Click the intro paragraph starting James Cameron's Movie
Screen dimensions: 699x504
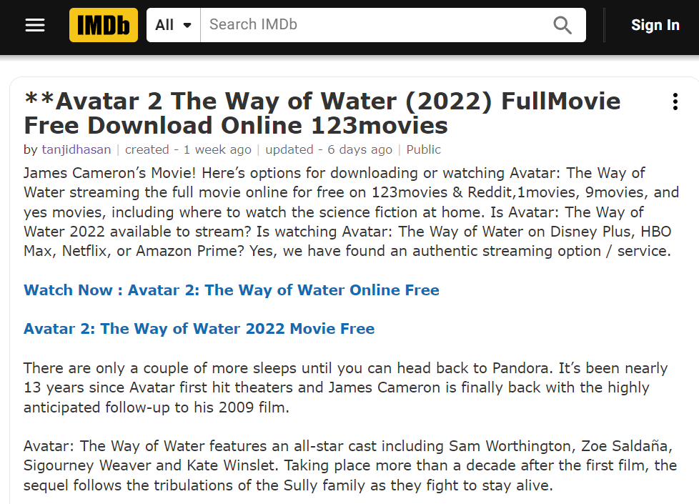(x=351, y=212)
